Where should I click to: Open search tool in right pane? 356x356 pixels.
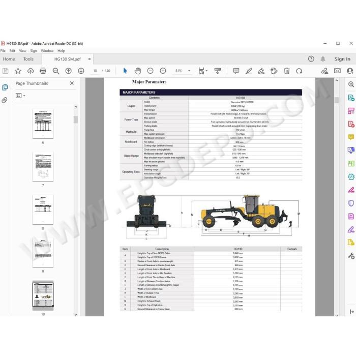tap(351, 84)
